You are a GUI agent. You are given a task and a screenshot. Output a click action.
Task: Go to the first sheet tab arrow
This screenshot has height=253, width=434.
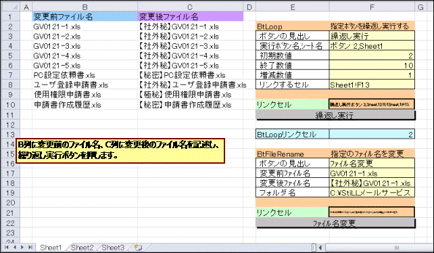6,247
